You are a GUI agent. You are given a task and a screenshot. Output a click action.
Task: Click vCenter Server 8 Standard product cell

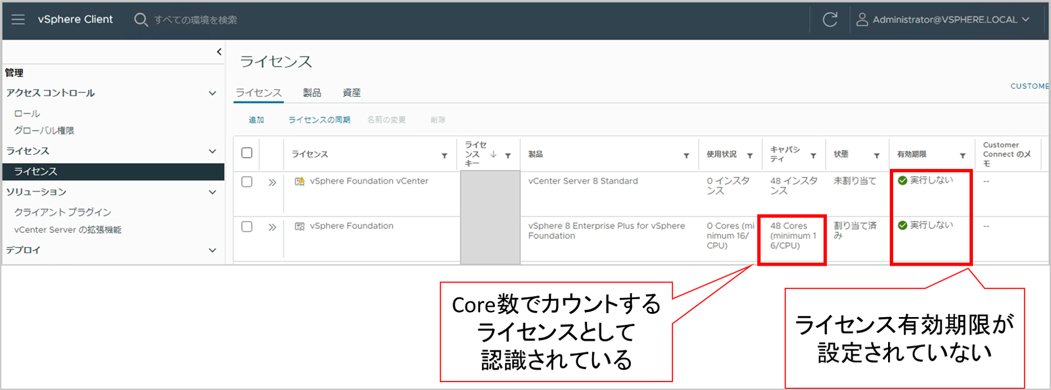click(x=583, y=181)
